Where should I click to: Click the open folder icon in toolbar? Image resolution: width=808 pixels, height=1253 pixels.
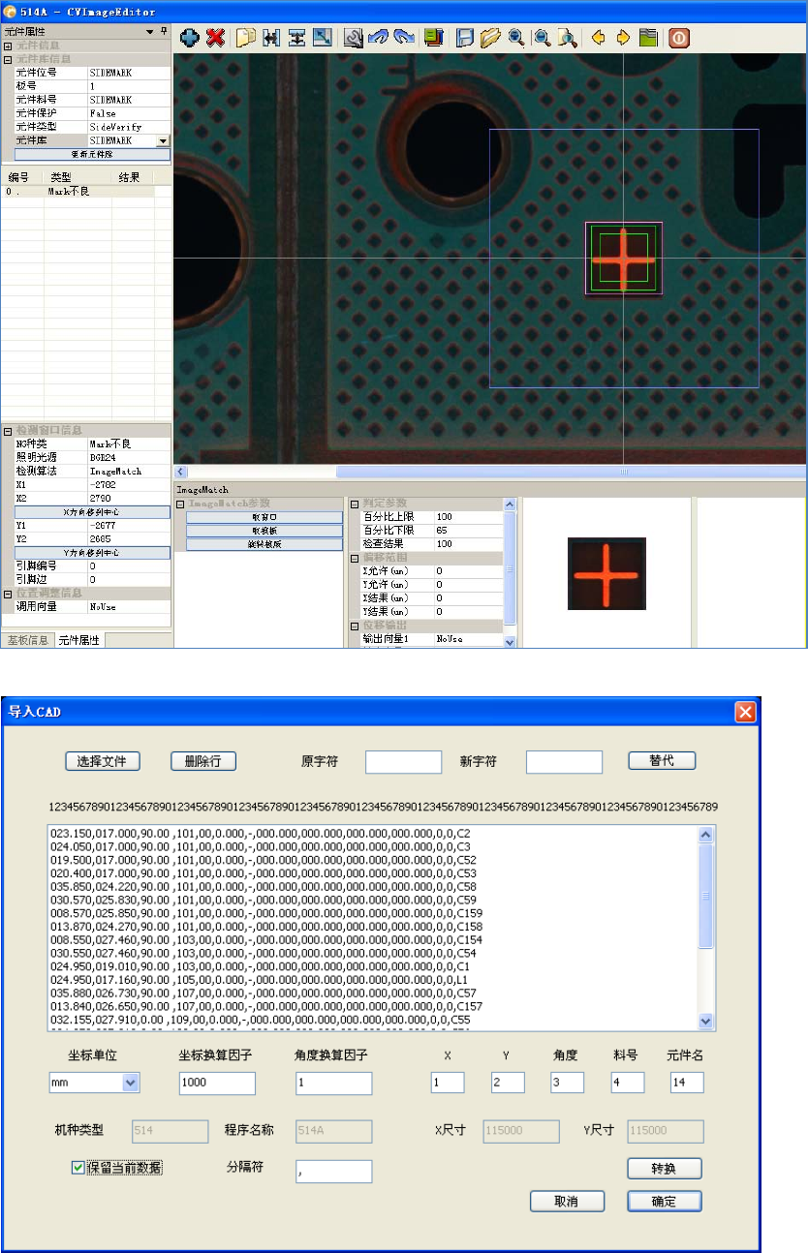tap(490, 38)
